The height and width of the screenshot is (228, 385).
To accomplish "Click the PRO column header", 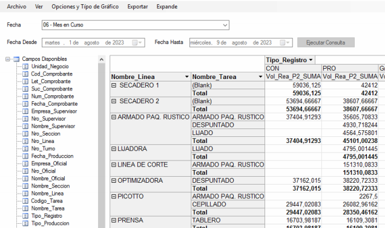I will (350, 68).
